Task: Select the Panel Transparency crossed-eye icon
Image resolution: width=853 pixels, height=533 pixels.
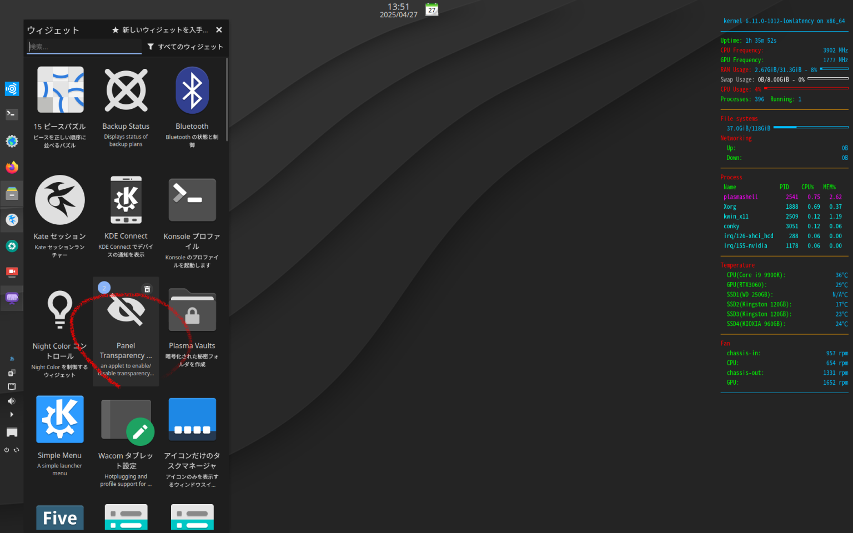Action: coord(126,309)
